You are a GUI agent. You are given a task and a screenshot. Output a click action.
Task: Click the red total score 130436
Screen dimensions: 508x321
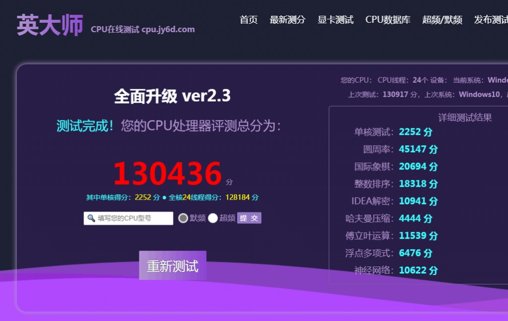(x=167, y=174)
